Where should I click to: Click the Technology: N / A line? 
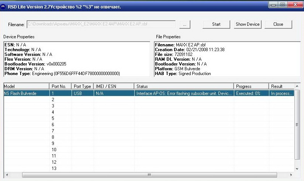point(23,50)
